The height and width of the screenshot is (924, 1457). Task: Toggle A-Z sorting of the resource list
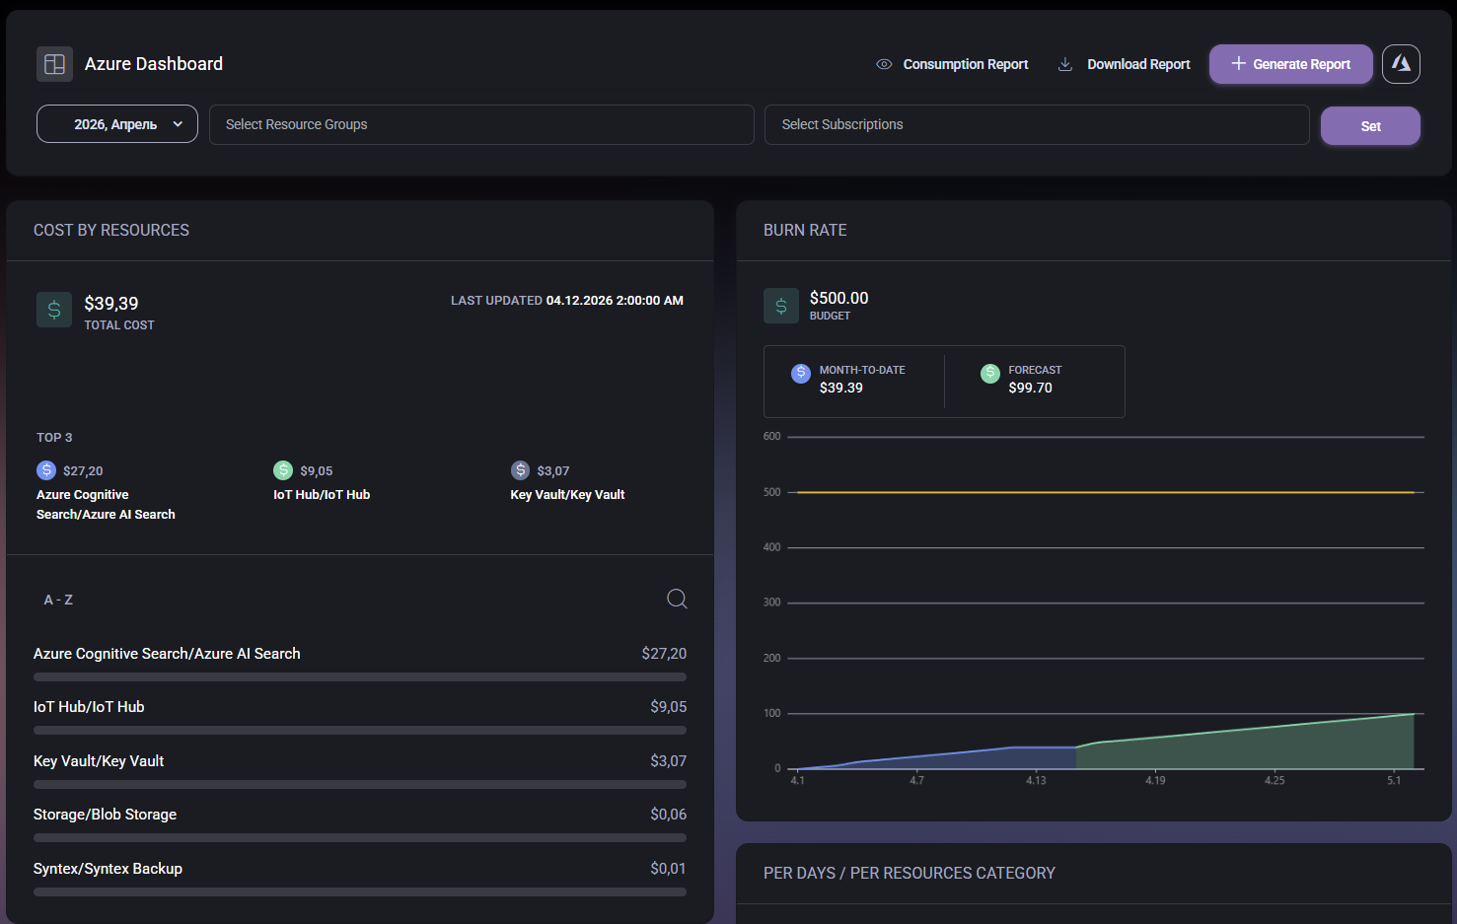tap(57, 599)
